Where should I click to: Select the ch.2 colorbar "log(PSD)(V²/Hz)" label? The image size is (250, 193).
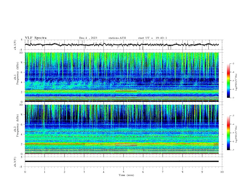pos(236,134)
